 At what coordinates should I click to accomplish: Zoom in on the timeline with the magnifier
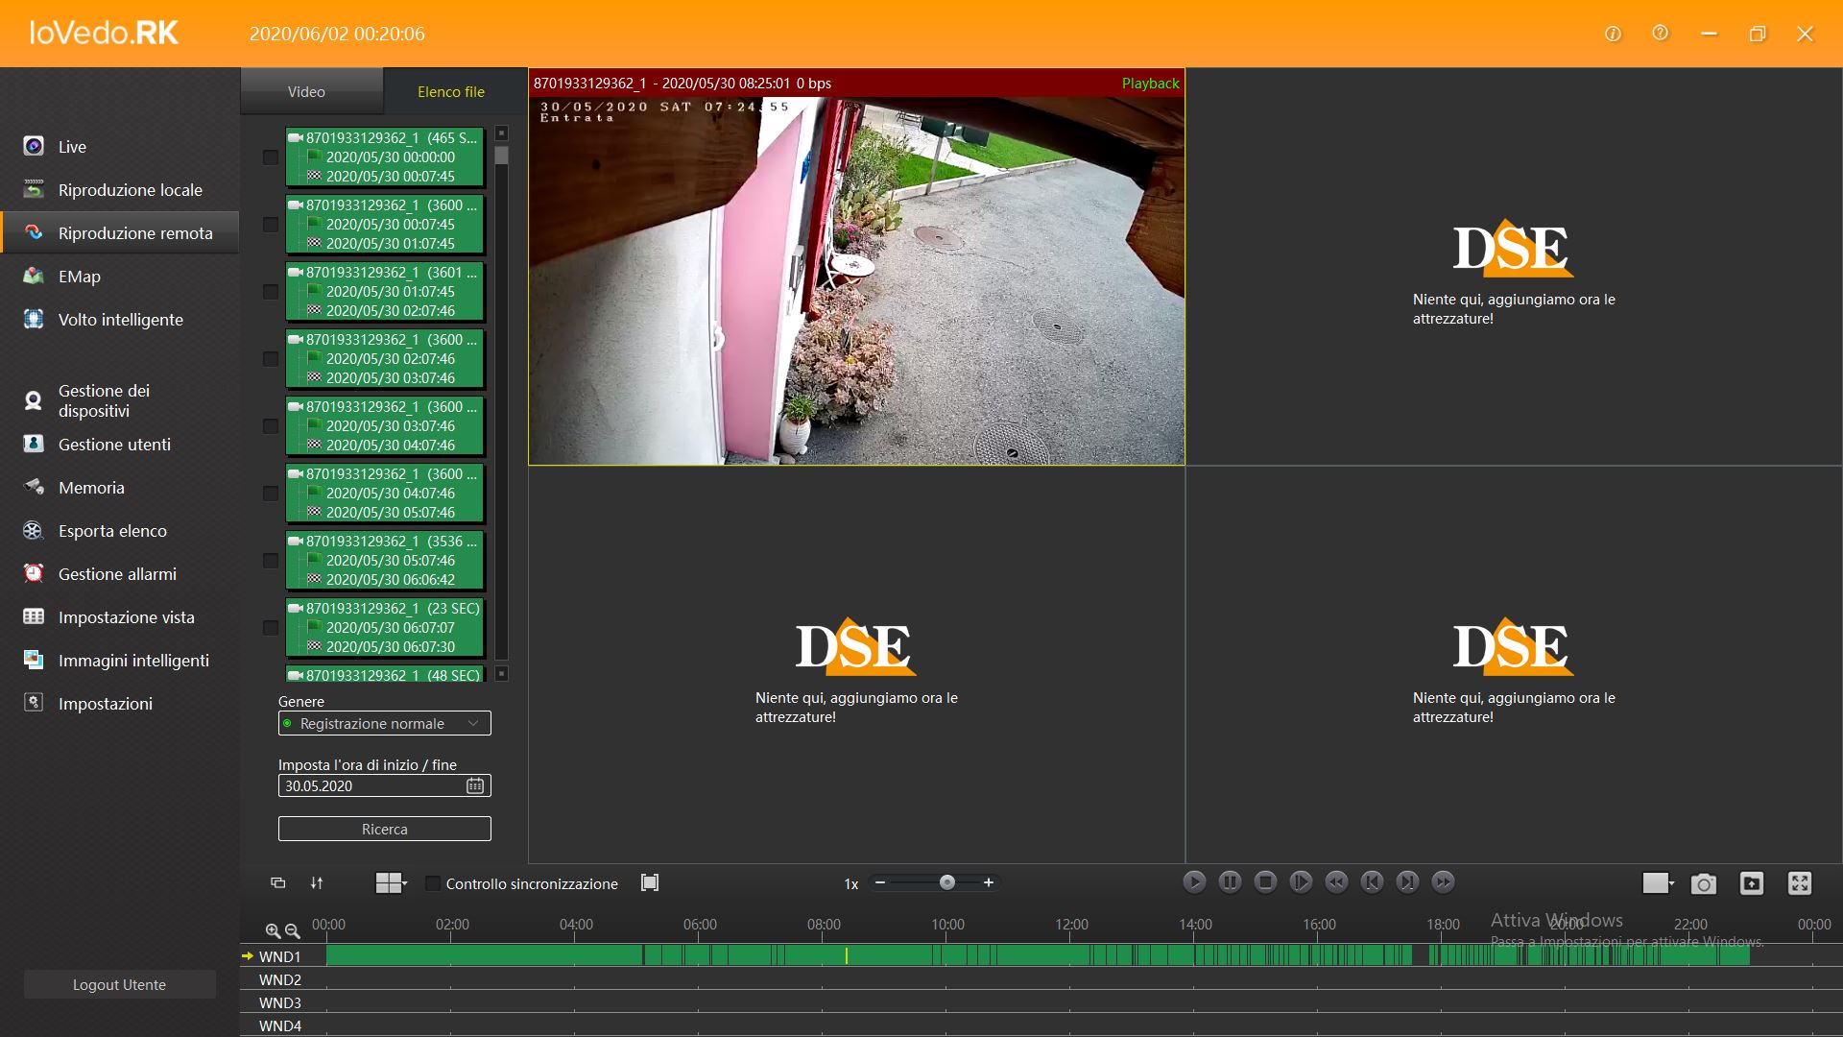pos(275,930)
